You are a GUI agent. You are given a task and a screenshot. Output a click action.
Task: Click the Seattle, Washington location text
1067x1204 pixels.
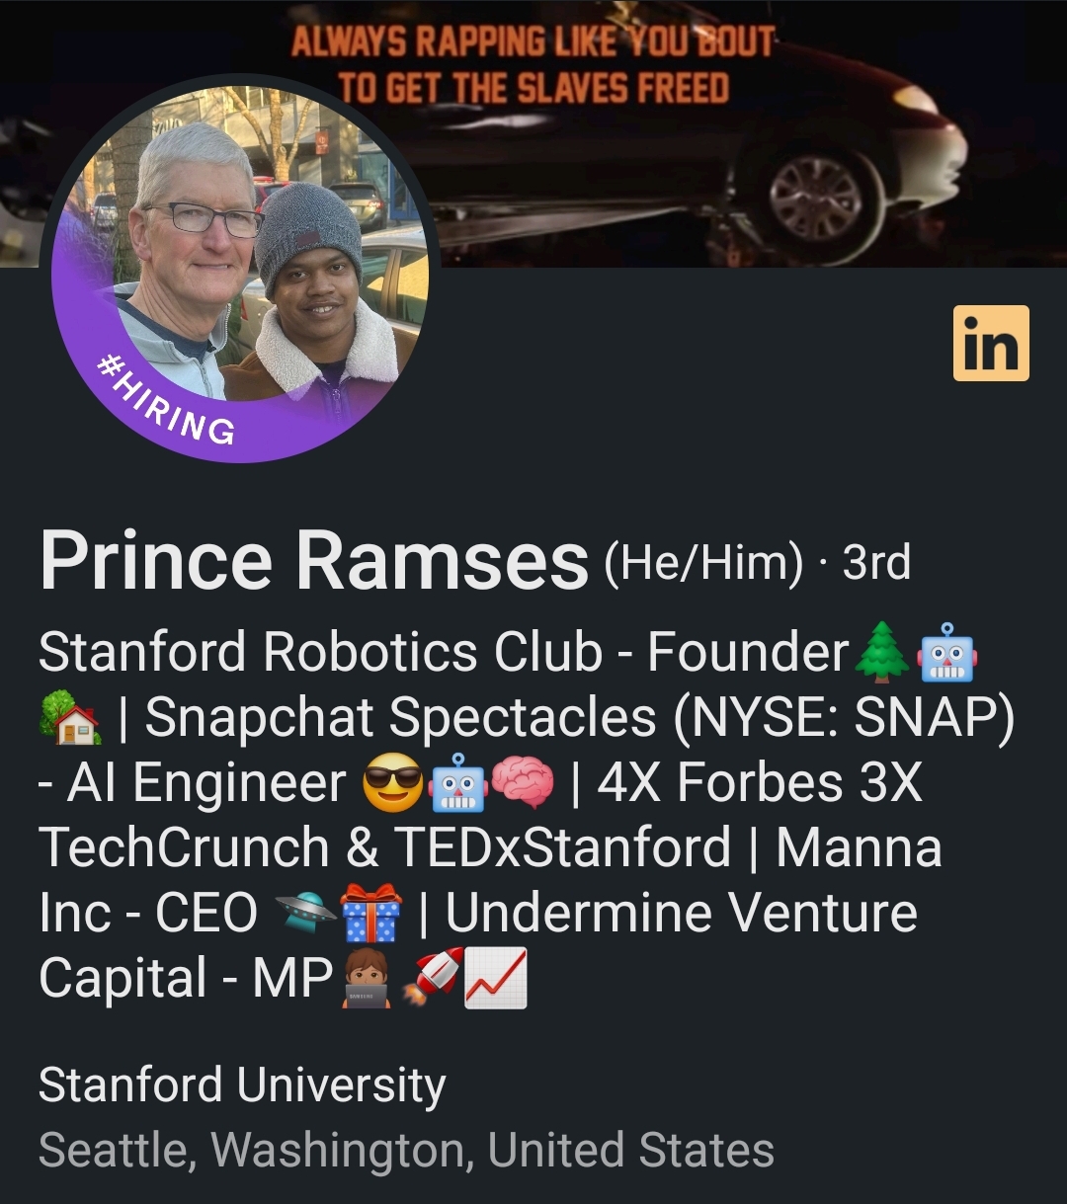click(x=406, y=1151)
